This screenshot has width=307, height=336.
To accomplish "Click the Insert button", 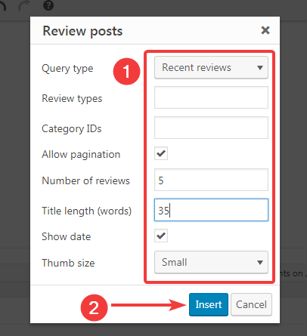I will 209,304.
